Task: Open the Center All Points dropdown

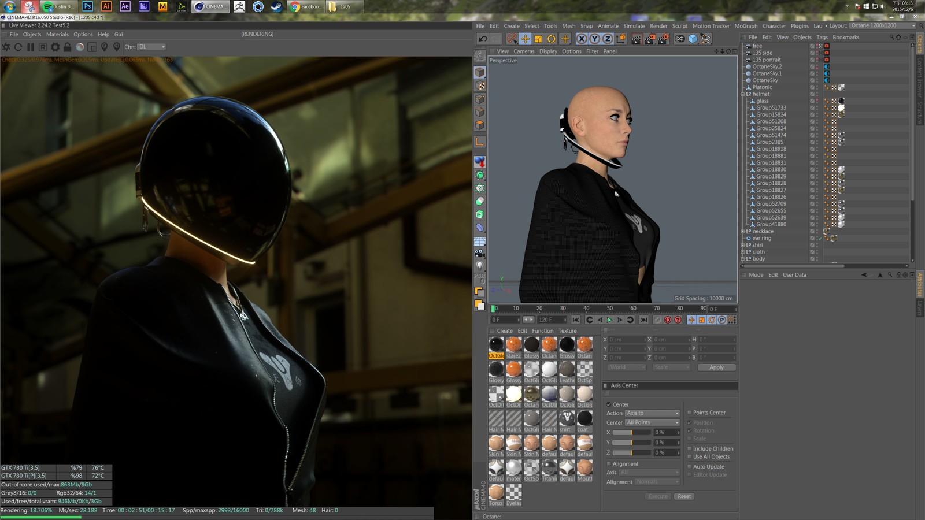Action: 653,422
